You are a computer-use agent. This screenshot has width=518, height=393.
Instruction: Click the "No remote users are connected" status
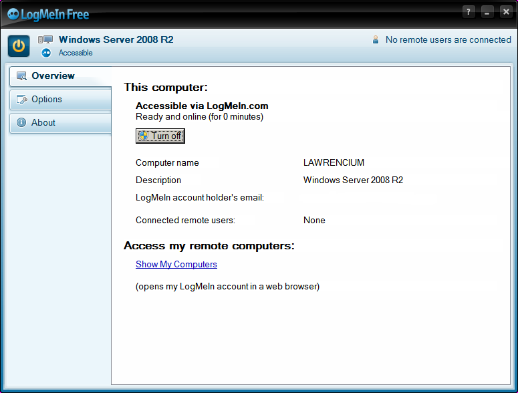click(448, 40)
